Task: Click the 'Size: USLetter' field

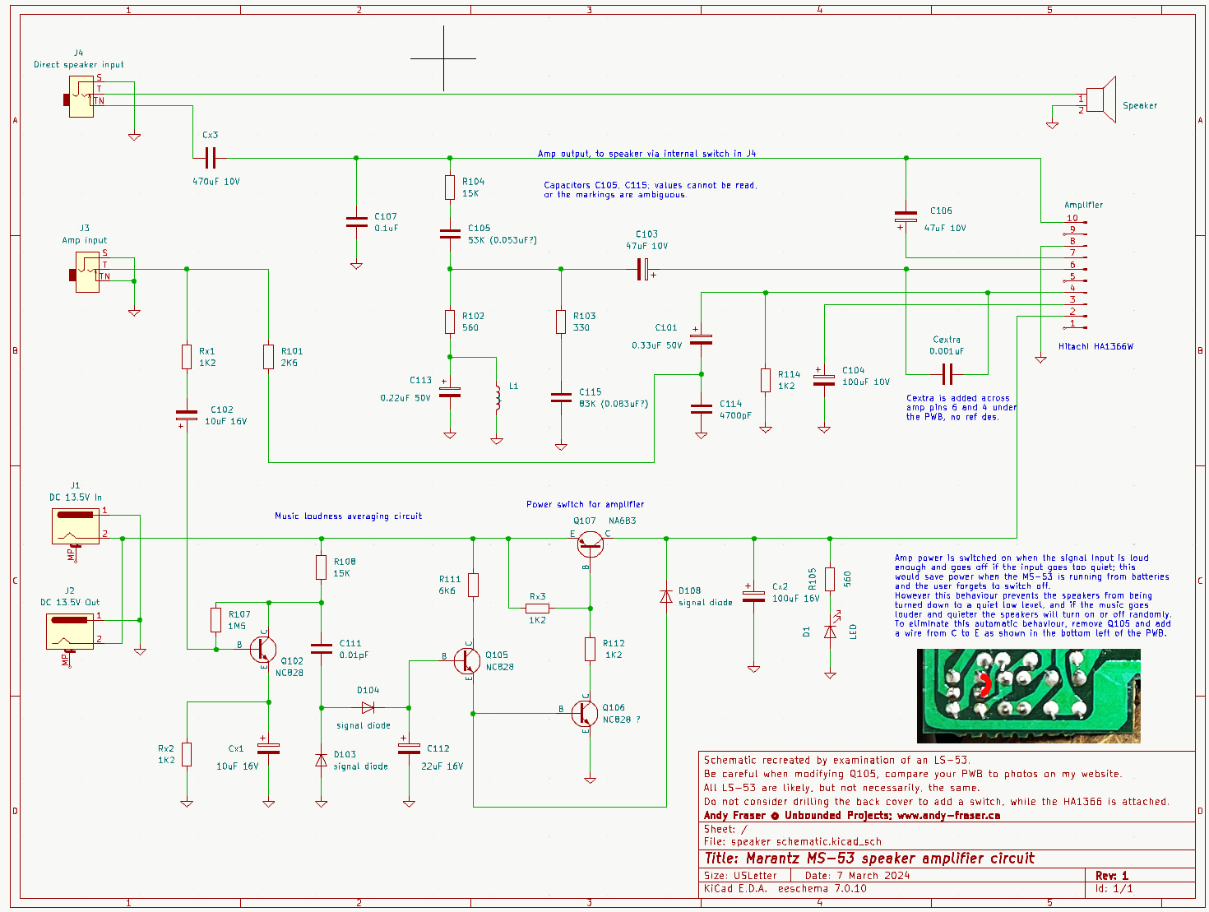Action: pos(740,876)
